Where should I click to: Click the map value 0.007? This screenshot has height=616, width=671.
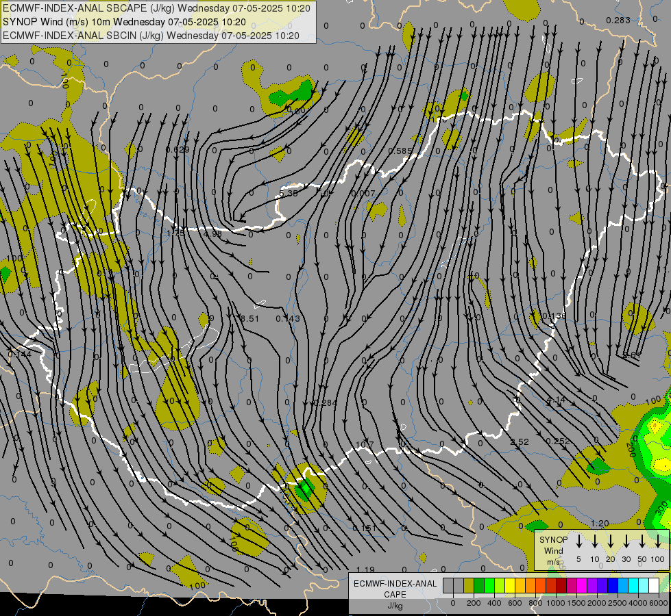point(363,194)
